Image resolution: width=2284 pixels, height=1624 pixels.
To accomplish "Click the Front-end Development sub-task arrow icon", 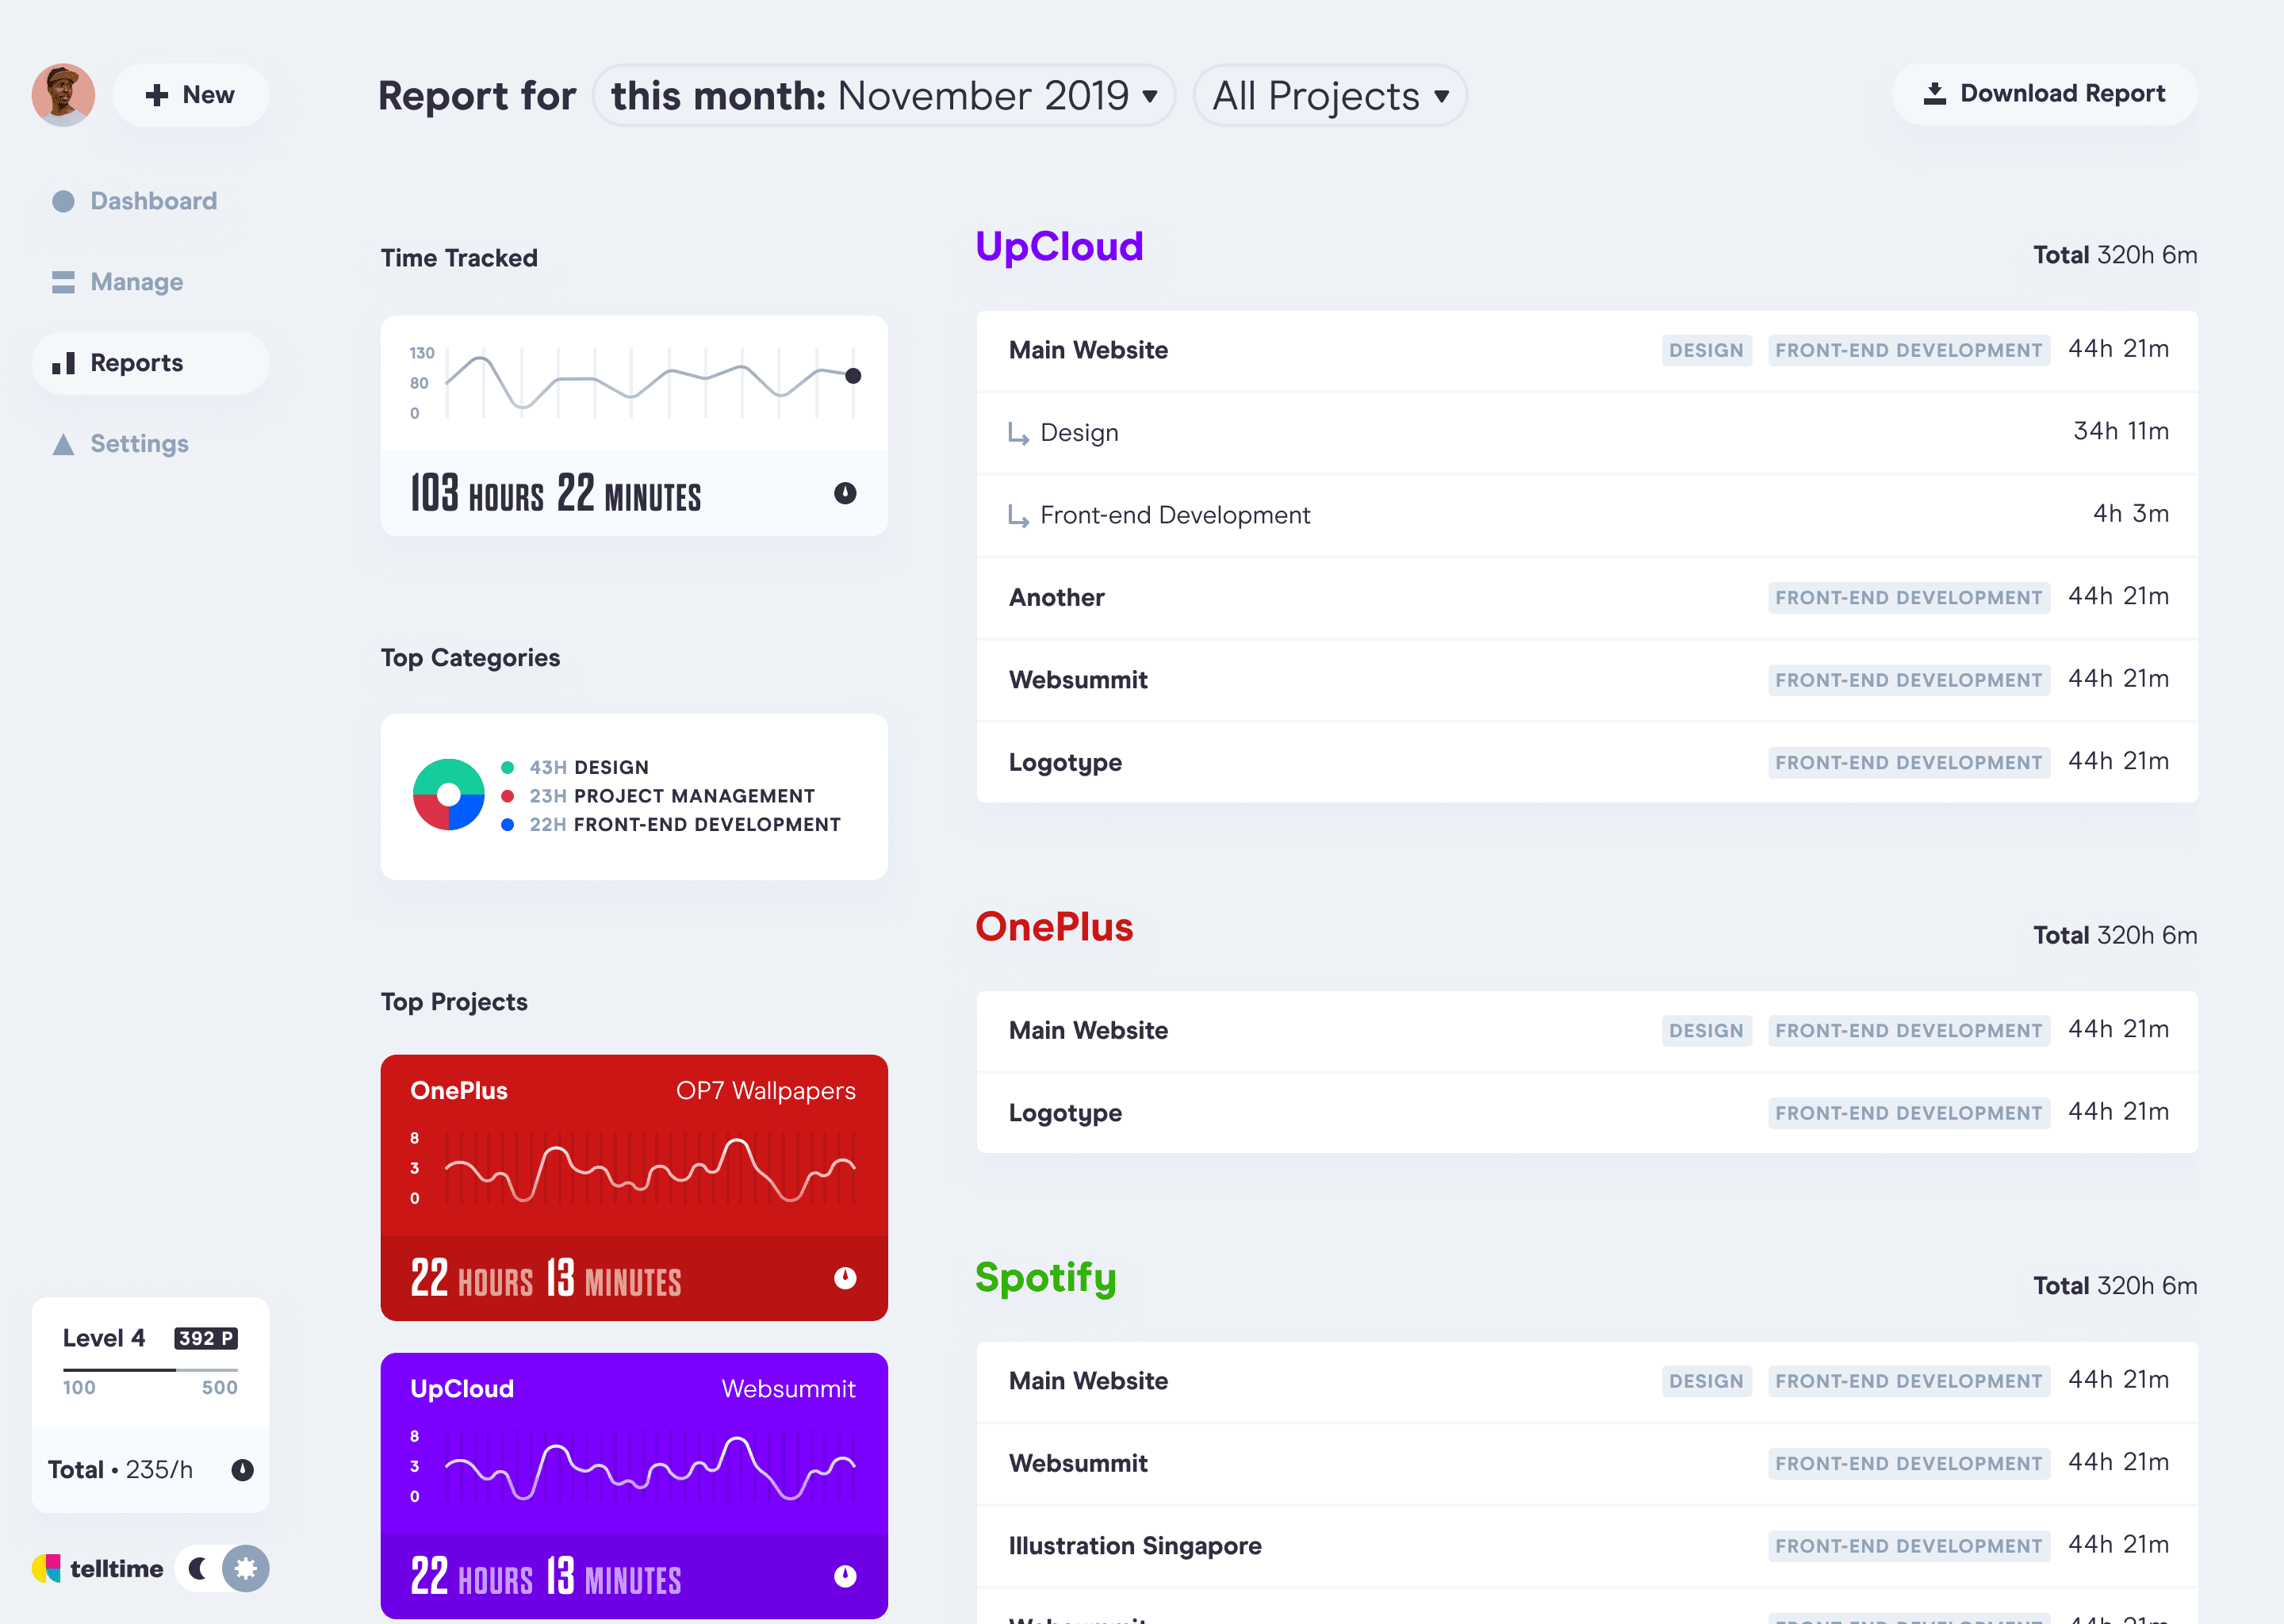I will click(1018, 516).
